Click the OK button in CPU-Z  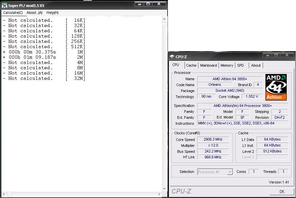[282, 191]
